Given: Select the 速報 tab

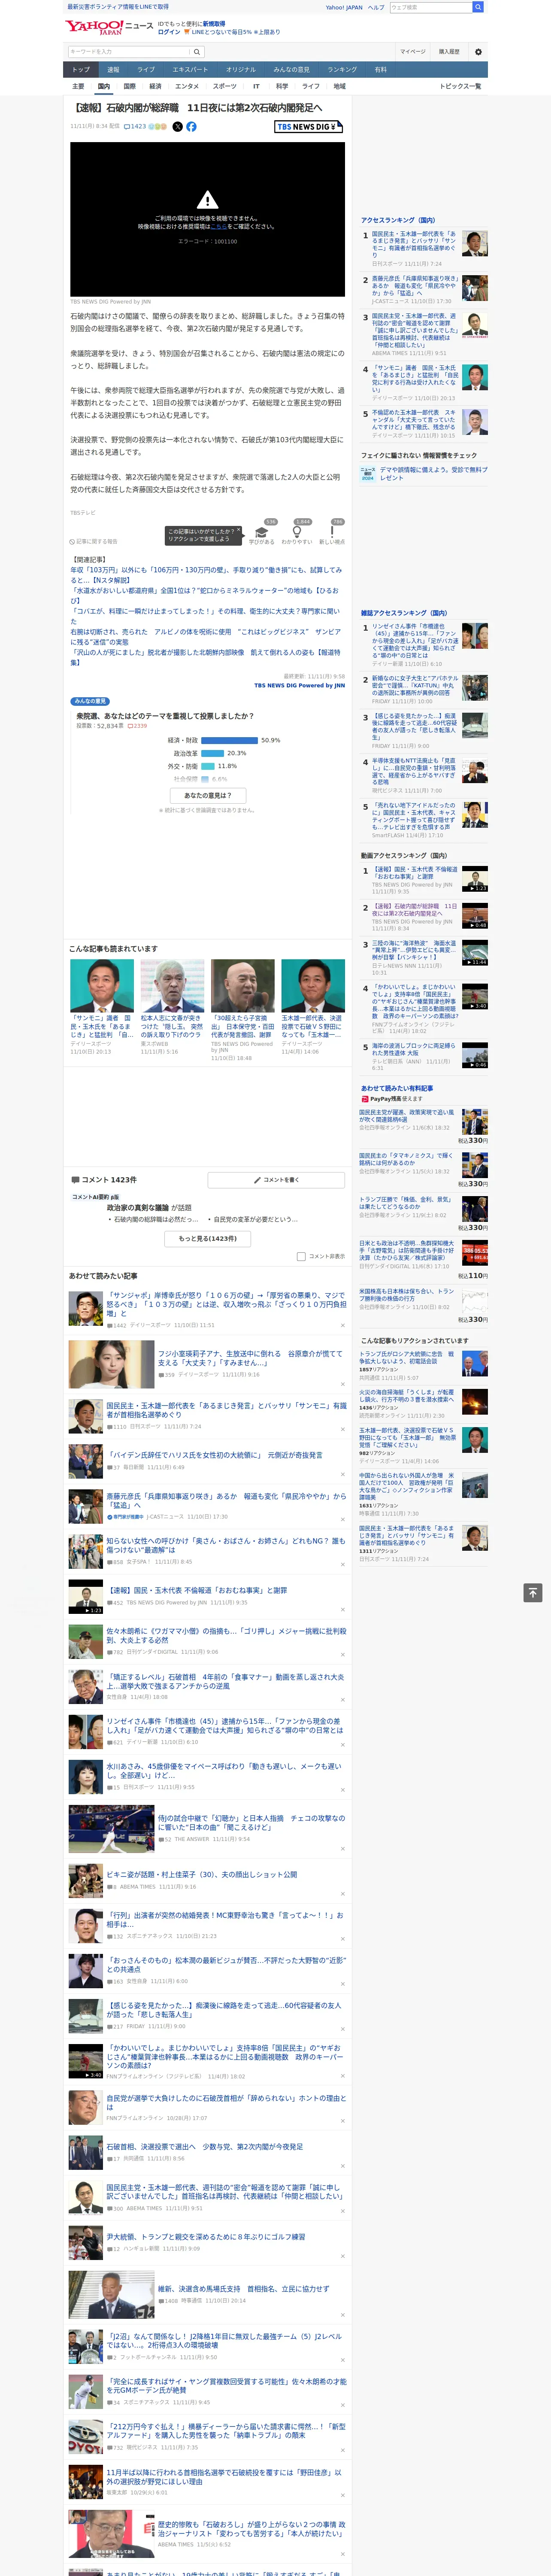Looking at the screenshot, I should (x=113, y=70).
